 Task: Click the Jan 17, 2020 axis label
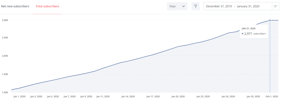[x=153, y=97]
